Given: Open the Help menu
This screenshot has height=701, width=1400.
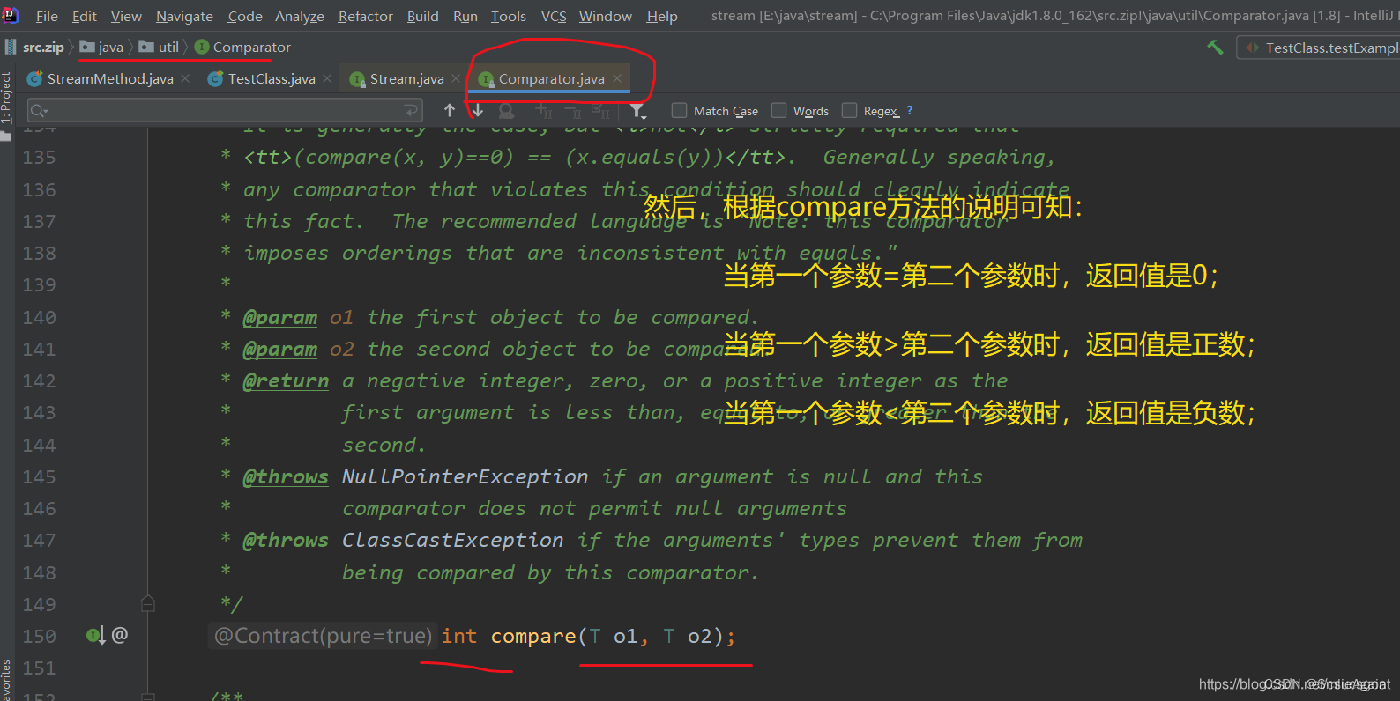Looking at the screenshot, I should click(662, 16).
